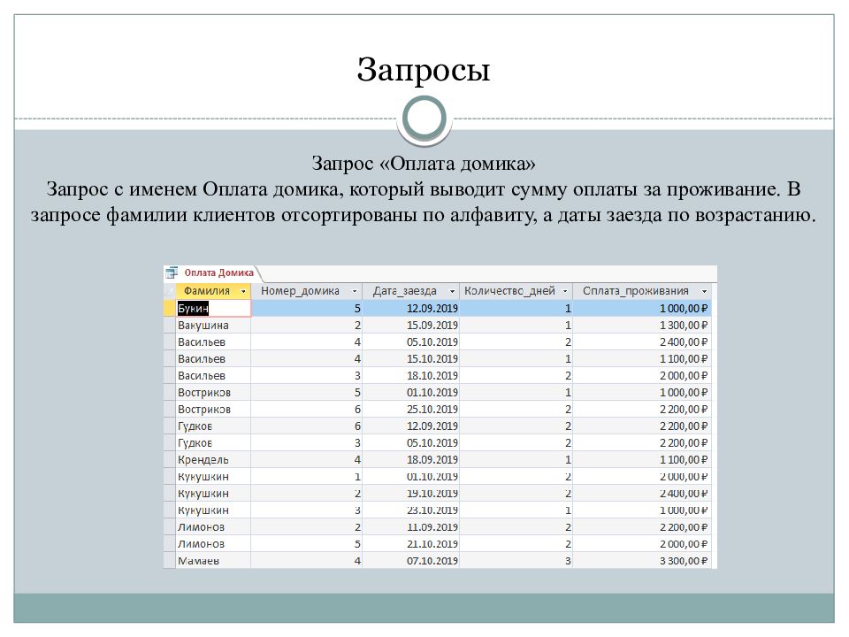Open the Оплата_проживания column dropdown arrow
Image resolution: width=849 pixels, height=637 pixels.
[x=704, y=291]
